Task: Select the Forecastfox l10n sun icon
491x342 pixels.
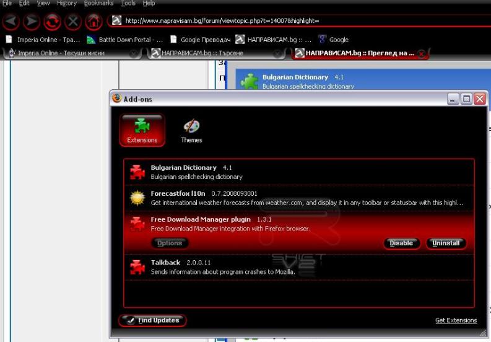Action: 137,198
